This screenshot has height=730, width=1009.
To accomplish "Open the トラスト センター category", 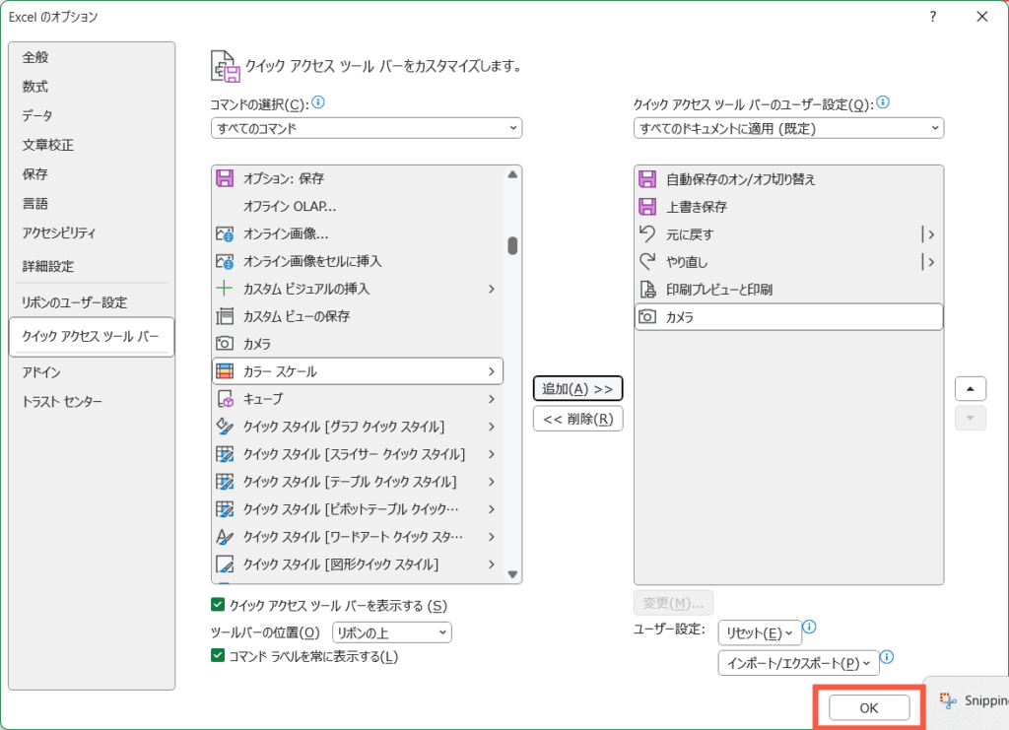I will point(62,402).
